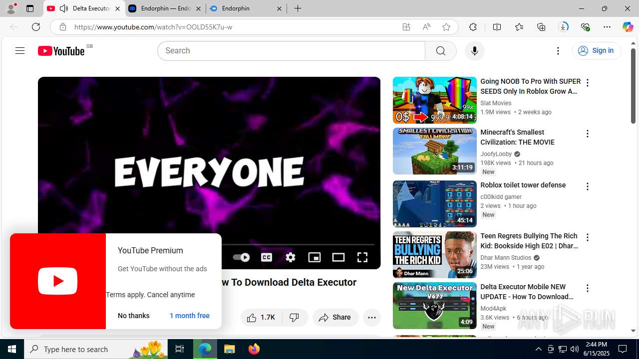This screenshot has height=359, width=639.
Task: Open video player settings gear
Action: [x=291, y=257]
